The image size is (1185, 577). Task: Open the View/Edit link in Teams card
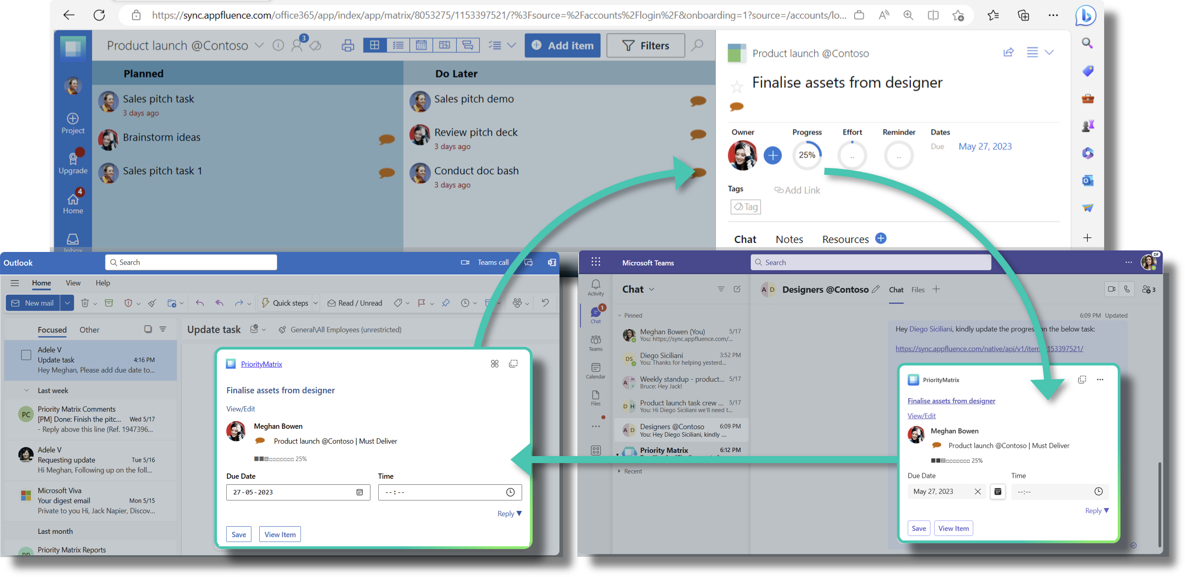(921, 416)
